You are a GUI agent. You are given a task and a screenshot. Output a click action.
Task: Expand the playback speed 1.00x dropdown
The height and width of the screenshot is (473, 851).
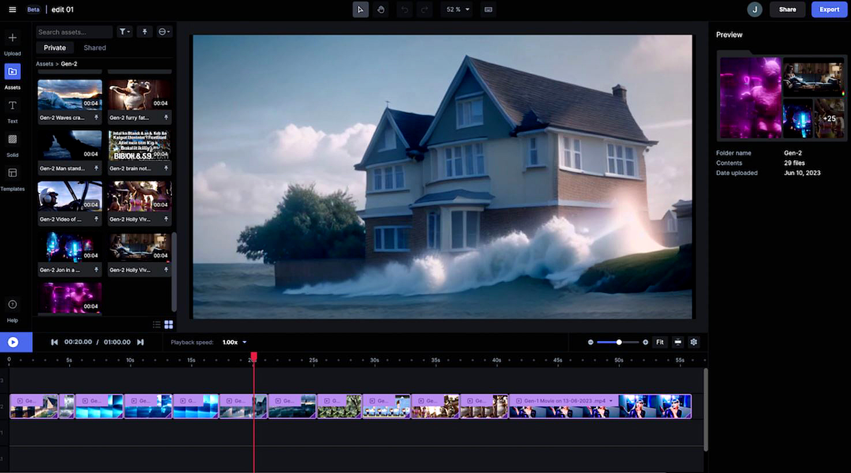[235, 342]
